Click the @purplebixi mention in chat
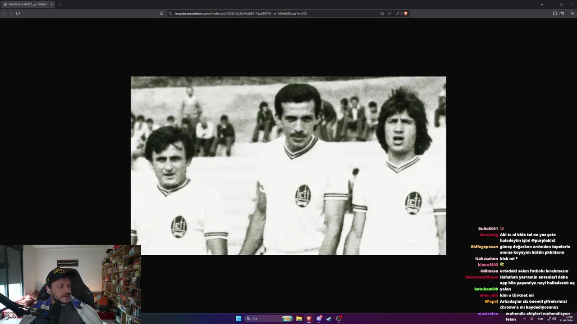 [543, 240]
